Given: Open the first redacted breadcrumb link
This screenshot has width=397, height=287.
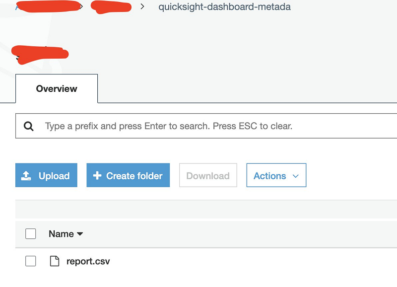Looking at the screenshot, I should tap(48, 6).
